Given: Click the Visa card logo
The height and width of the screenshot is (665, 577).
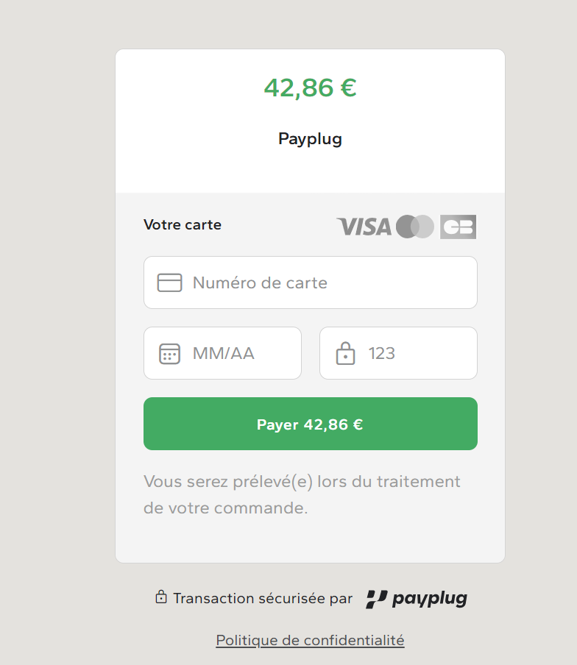Looking at the screenshot, I should click(364, 227).
